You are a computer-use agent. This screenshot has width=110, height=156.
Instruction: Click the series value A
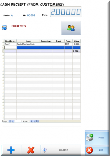(12, 15)
